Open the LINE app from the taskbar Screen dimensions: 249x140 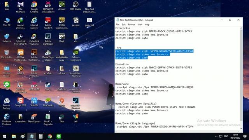pos(59,136)
